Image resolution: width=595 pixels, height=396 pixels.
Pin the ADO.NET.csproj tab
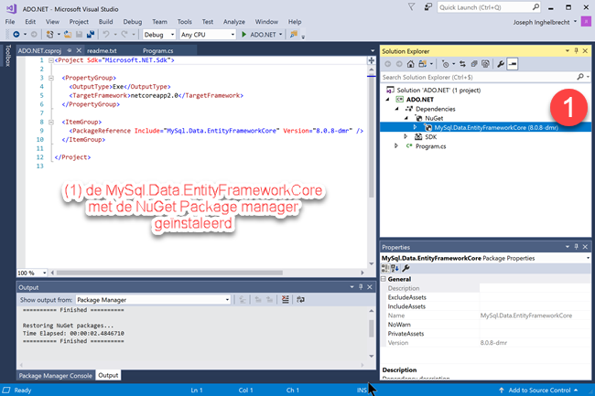pos(70,50)
